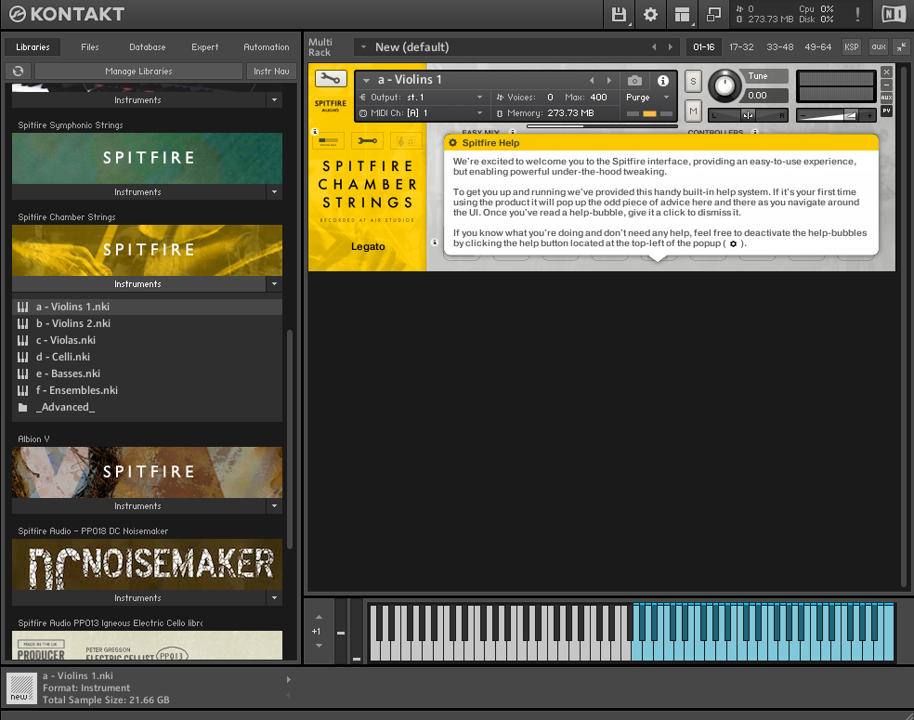The width and height of the screenshot is (914, 720).
Task: Toggle PV button on instrument header
Action: 886,111
